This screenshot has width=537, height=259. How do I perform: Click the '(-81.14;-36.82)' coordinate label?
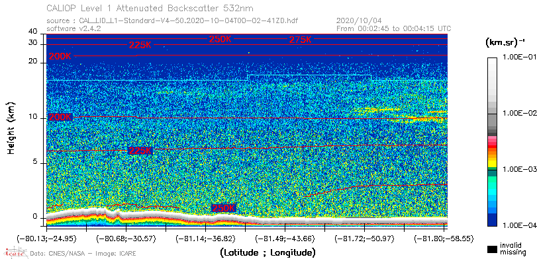click(205, 238)
